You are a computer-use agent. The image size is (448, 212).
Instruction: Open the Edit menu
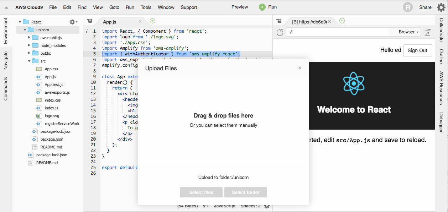tap(67, 7)
